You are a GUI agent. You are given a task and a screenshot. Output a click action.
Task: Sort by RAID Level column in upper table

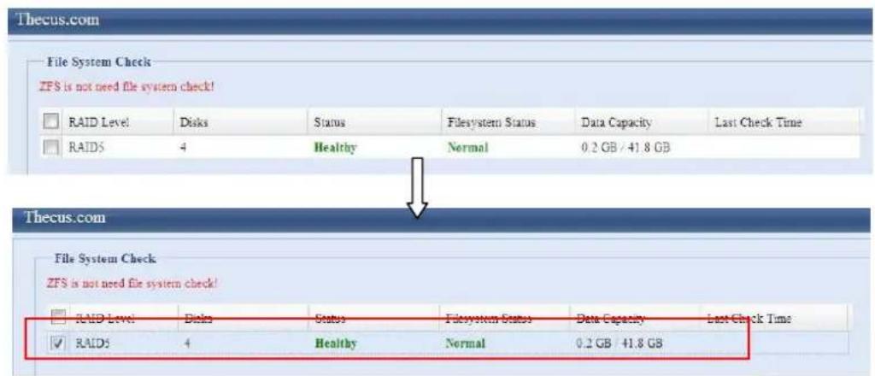pos(98,122)
